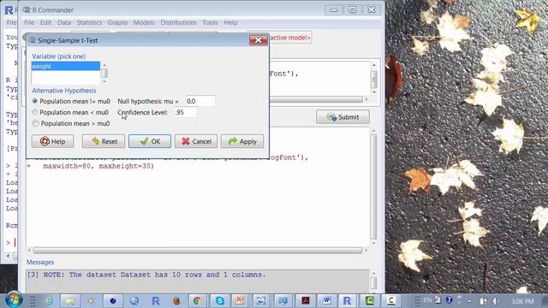
Task: Open the last green C taskbar icon
Action: point(390,300)
